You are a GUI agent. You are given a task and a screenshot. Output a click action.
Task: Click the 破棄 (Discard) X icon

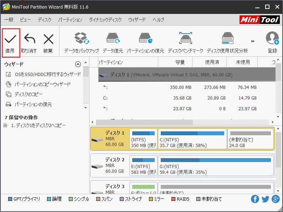tap(48, 39)
